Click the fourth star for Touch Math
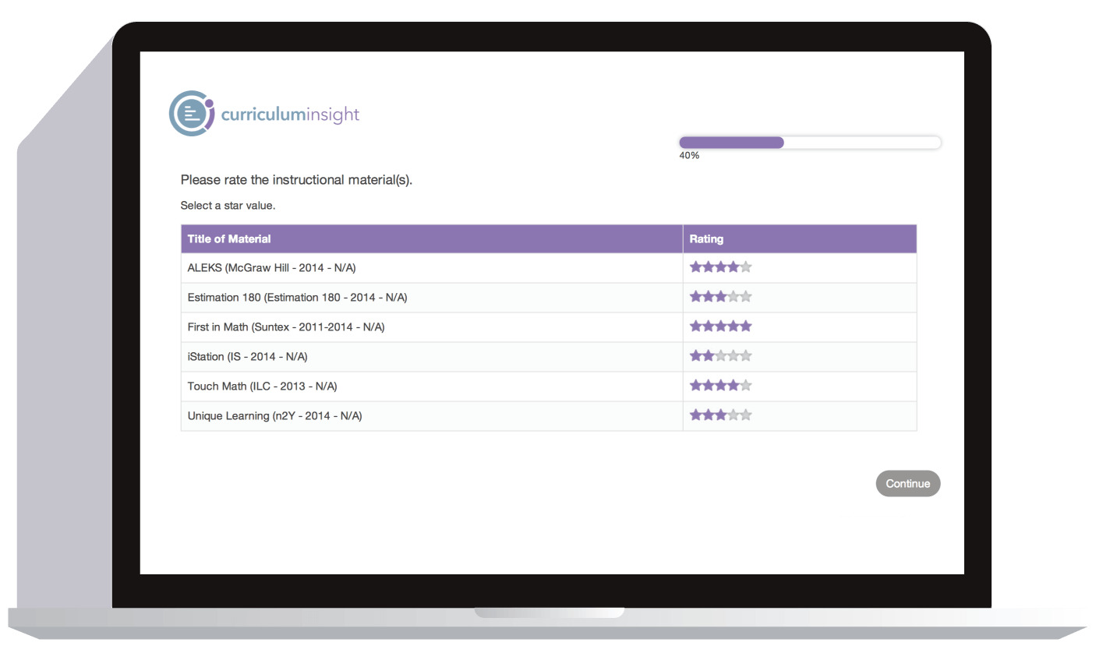Screen dimensions: 1110x653 point(734,386)
